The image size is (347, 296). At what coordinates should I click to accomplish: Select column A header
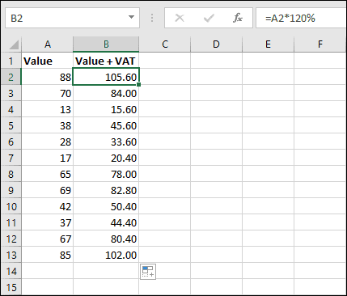(x=48, y=44)
